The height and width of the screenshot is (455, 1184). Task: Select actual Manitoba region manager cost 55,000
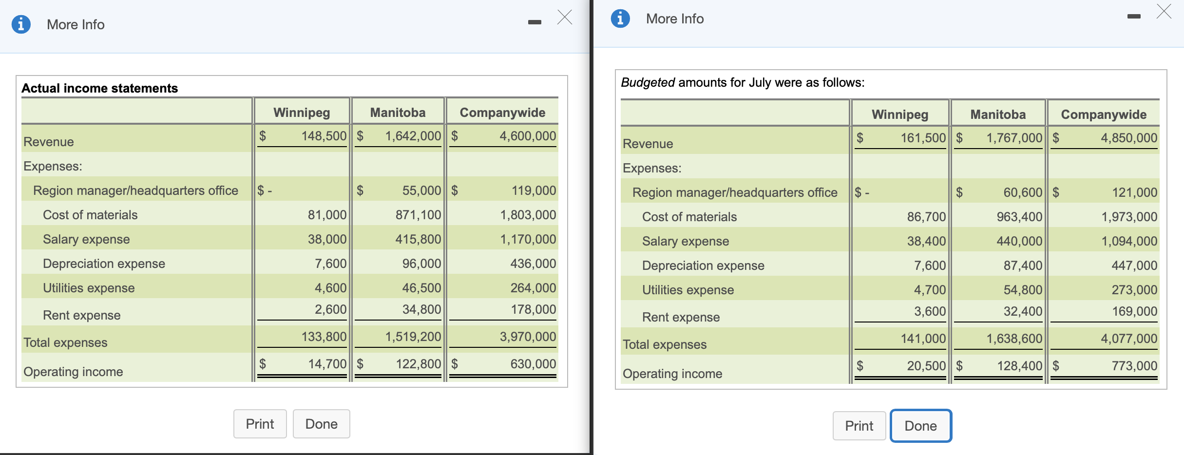point(421,190)
